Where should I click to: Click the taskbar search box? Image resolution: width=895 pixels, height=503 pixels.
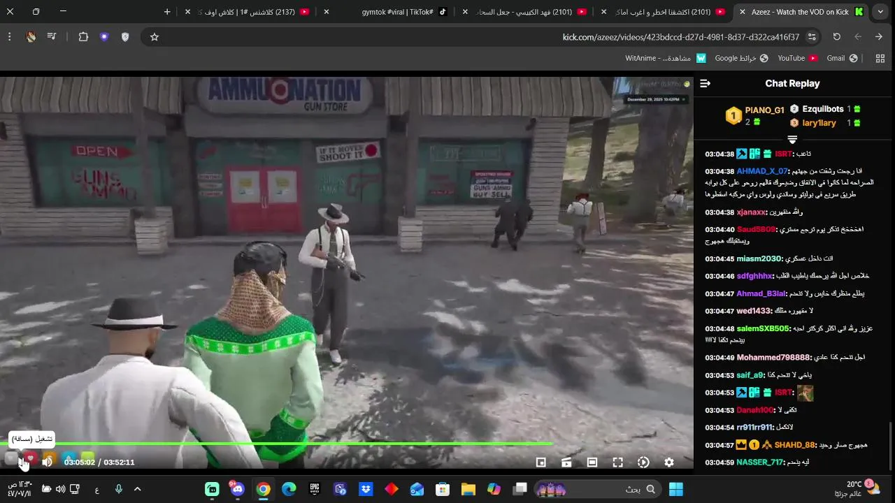pyautogui.click(x=597, y=489)
